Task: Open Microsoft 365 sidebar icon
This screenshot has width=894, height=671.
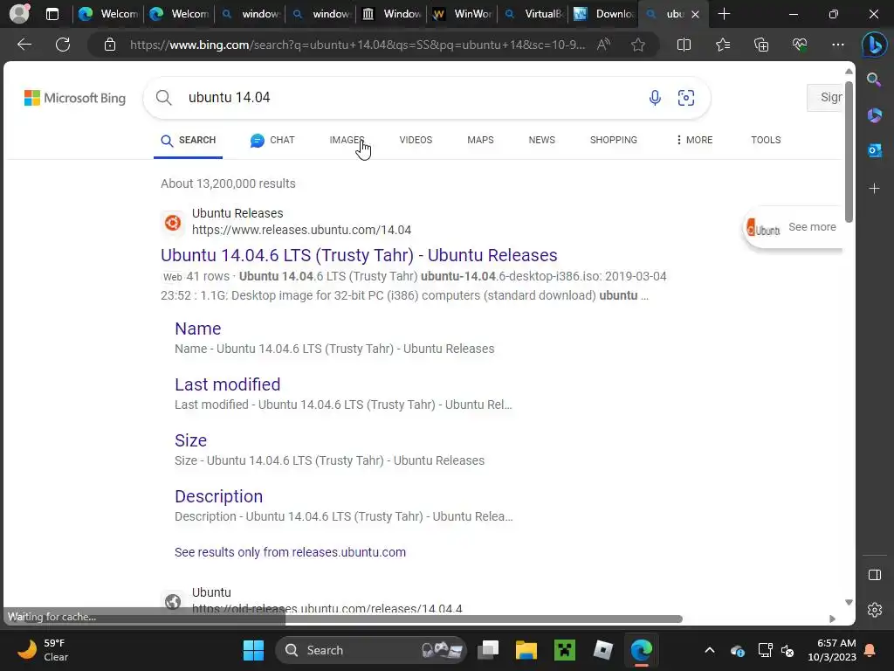Action: 874,115
